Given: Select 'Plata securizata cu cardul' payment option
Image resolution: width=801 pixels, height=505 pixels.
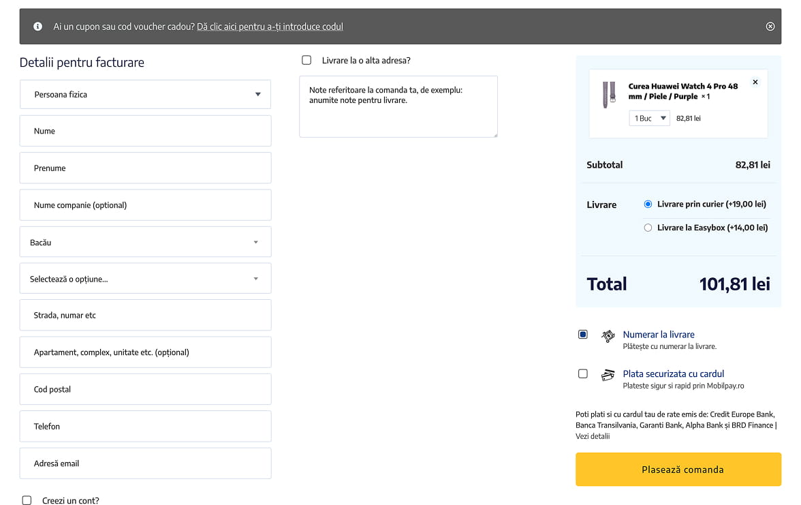Looking at the screenshot, I should (x=583, y=373).
